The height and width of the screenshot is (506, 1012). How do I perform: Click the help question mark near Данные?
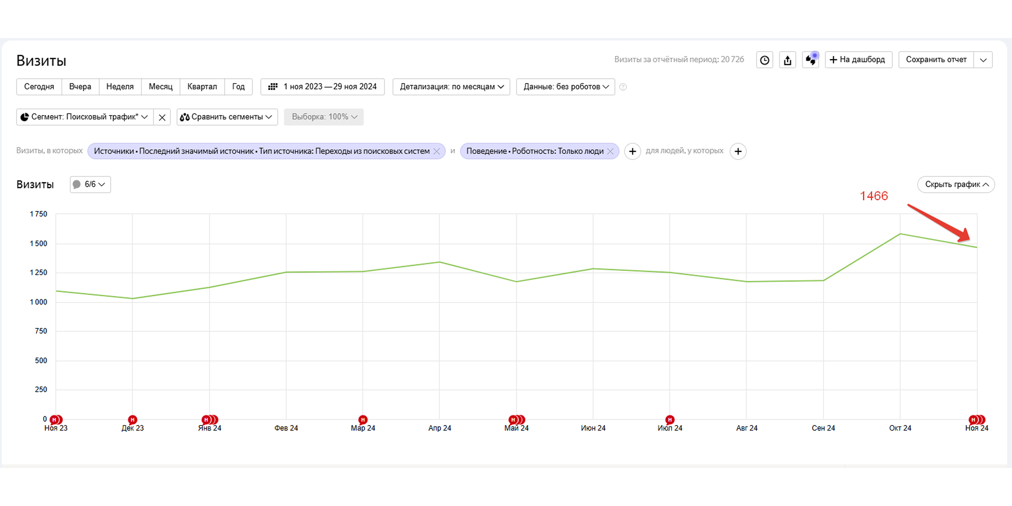(623, 87)
